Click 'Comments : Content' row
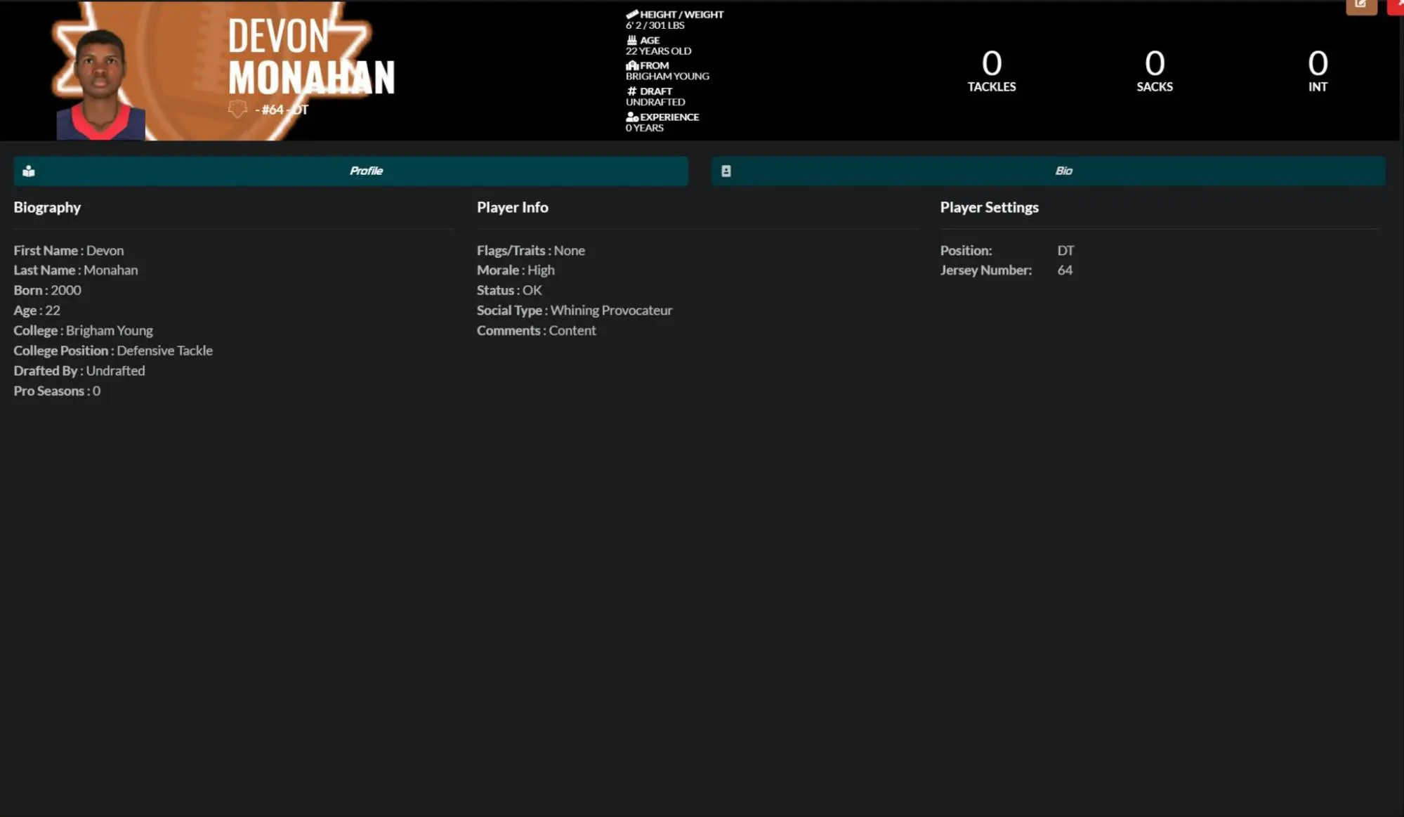This screenshot has width=1404, height=817. coord(536,330)
